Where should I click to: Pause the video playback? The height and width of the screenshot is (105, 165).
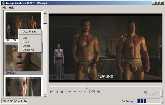57,92
